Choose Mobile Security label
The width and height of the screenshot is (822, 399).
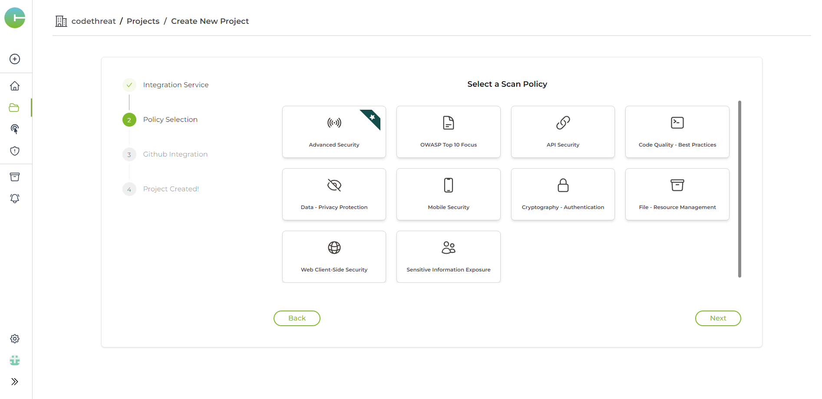point(449,207)
